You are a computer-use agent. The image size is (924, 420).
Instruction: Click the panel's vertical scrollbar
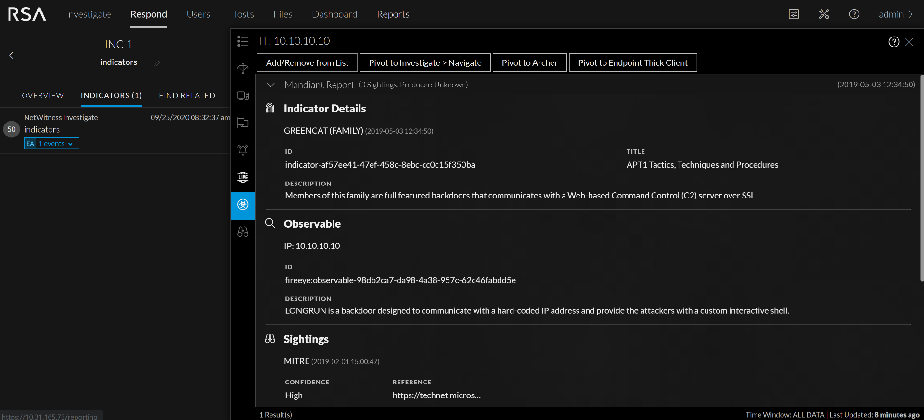click(x=921, y=178)
